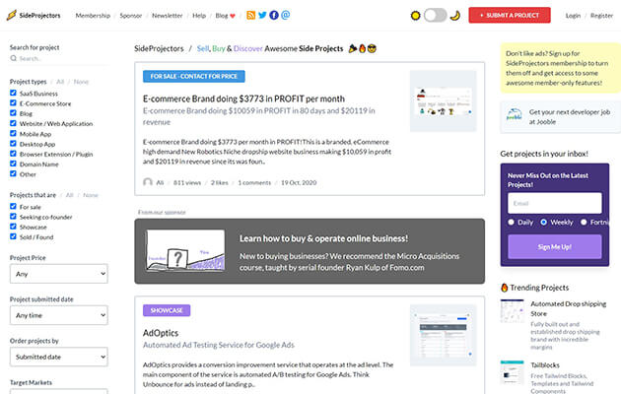
Task: Uncheck the Blog project type
Action: [13, 113]
